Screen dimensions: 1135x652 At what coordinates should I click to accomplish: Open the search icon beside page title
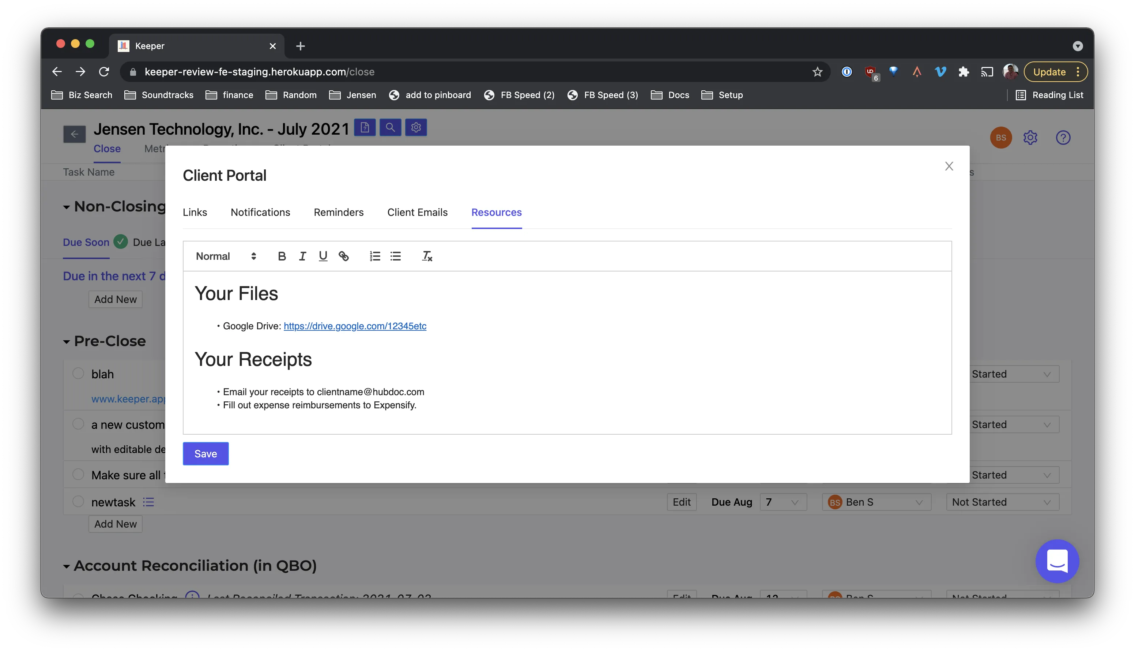click(390, 127)
